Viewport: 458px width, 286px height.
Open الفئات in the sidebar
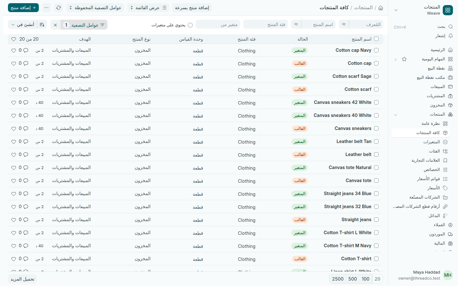click(x=420, y=151)
